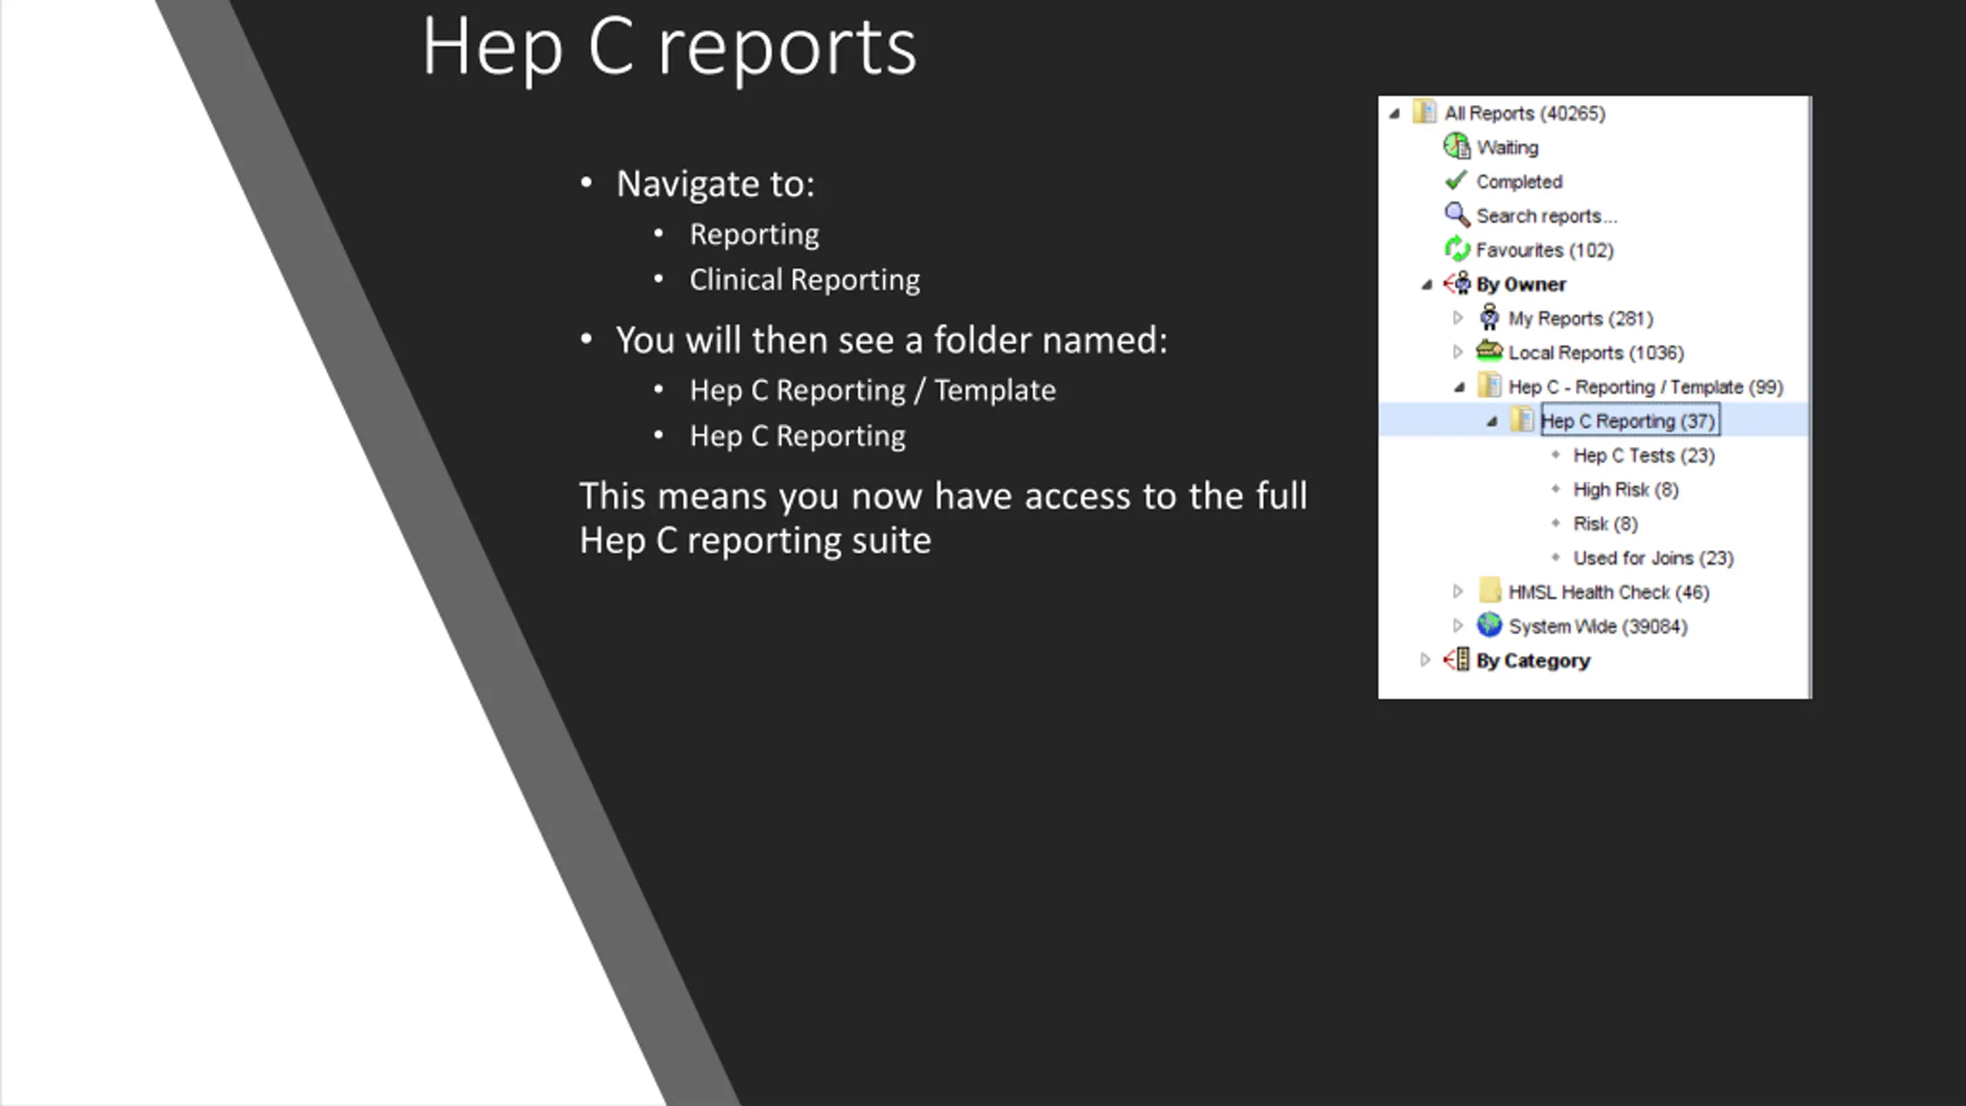
Task: Click the By Category icon
Action: pos(1457,660)
